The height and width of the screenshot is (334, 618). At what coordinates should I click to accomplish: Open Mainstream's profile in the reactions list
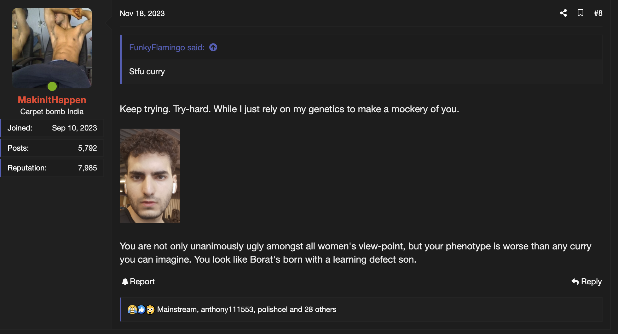tap(177, 309)
